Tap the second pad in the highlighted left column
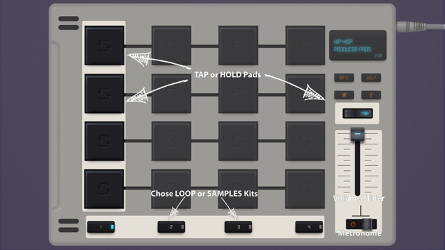Viewport: 445px width, 250px height. tap(104, 94)
